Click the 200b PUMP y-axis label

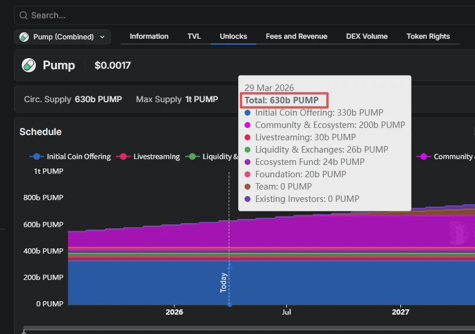pos(44,277)
